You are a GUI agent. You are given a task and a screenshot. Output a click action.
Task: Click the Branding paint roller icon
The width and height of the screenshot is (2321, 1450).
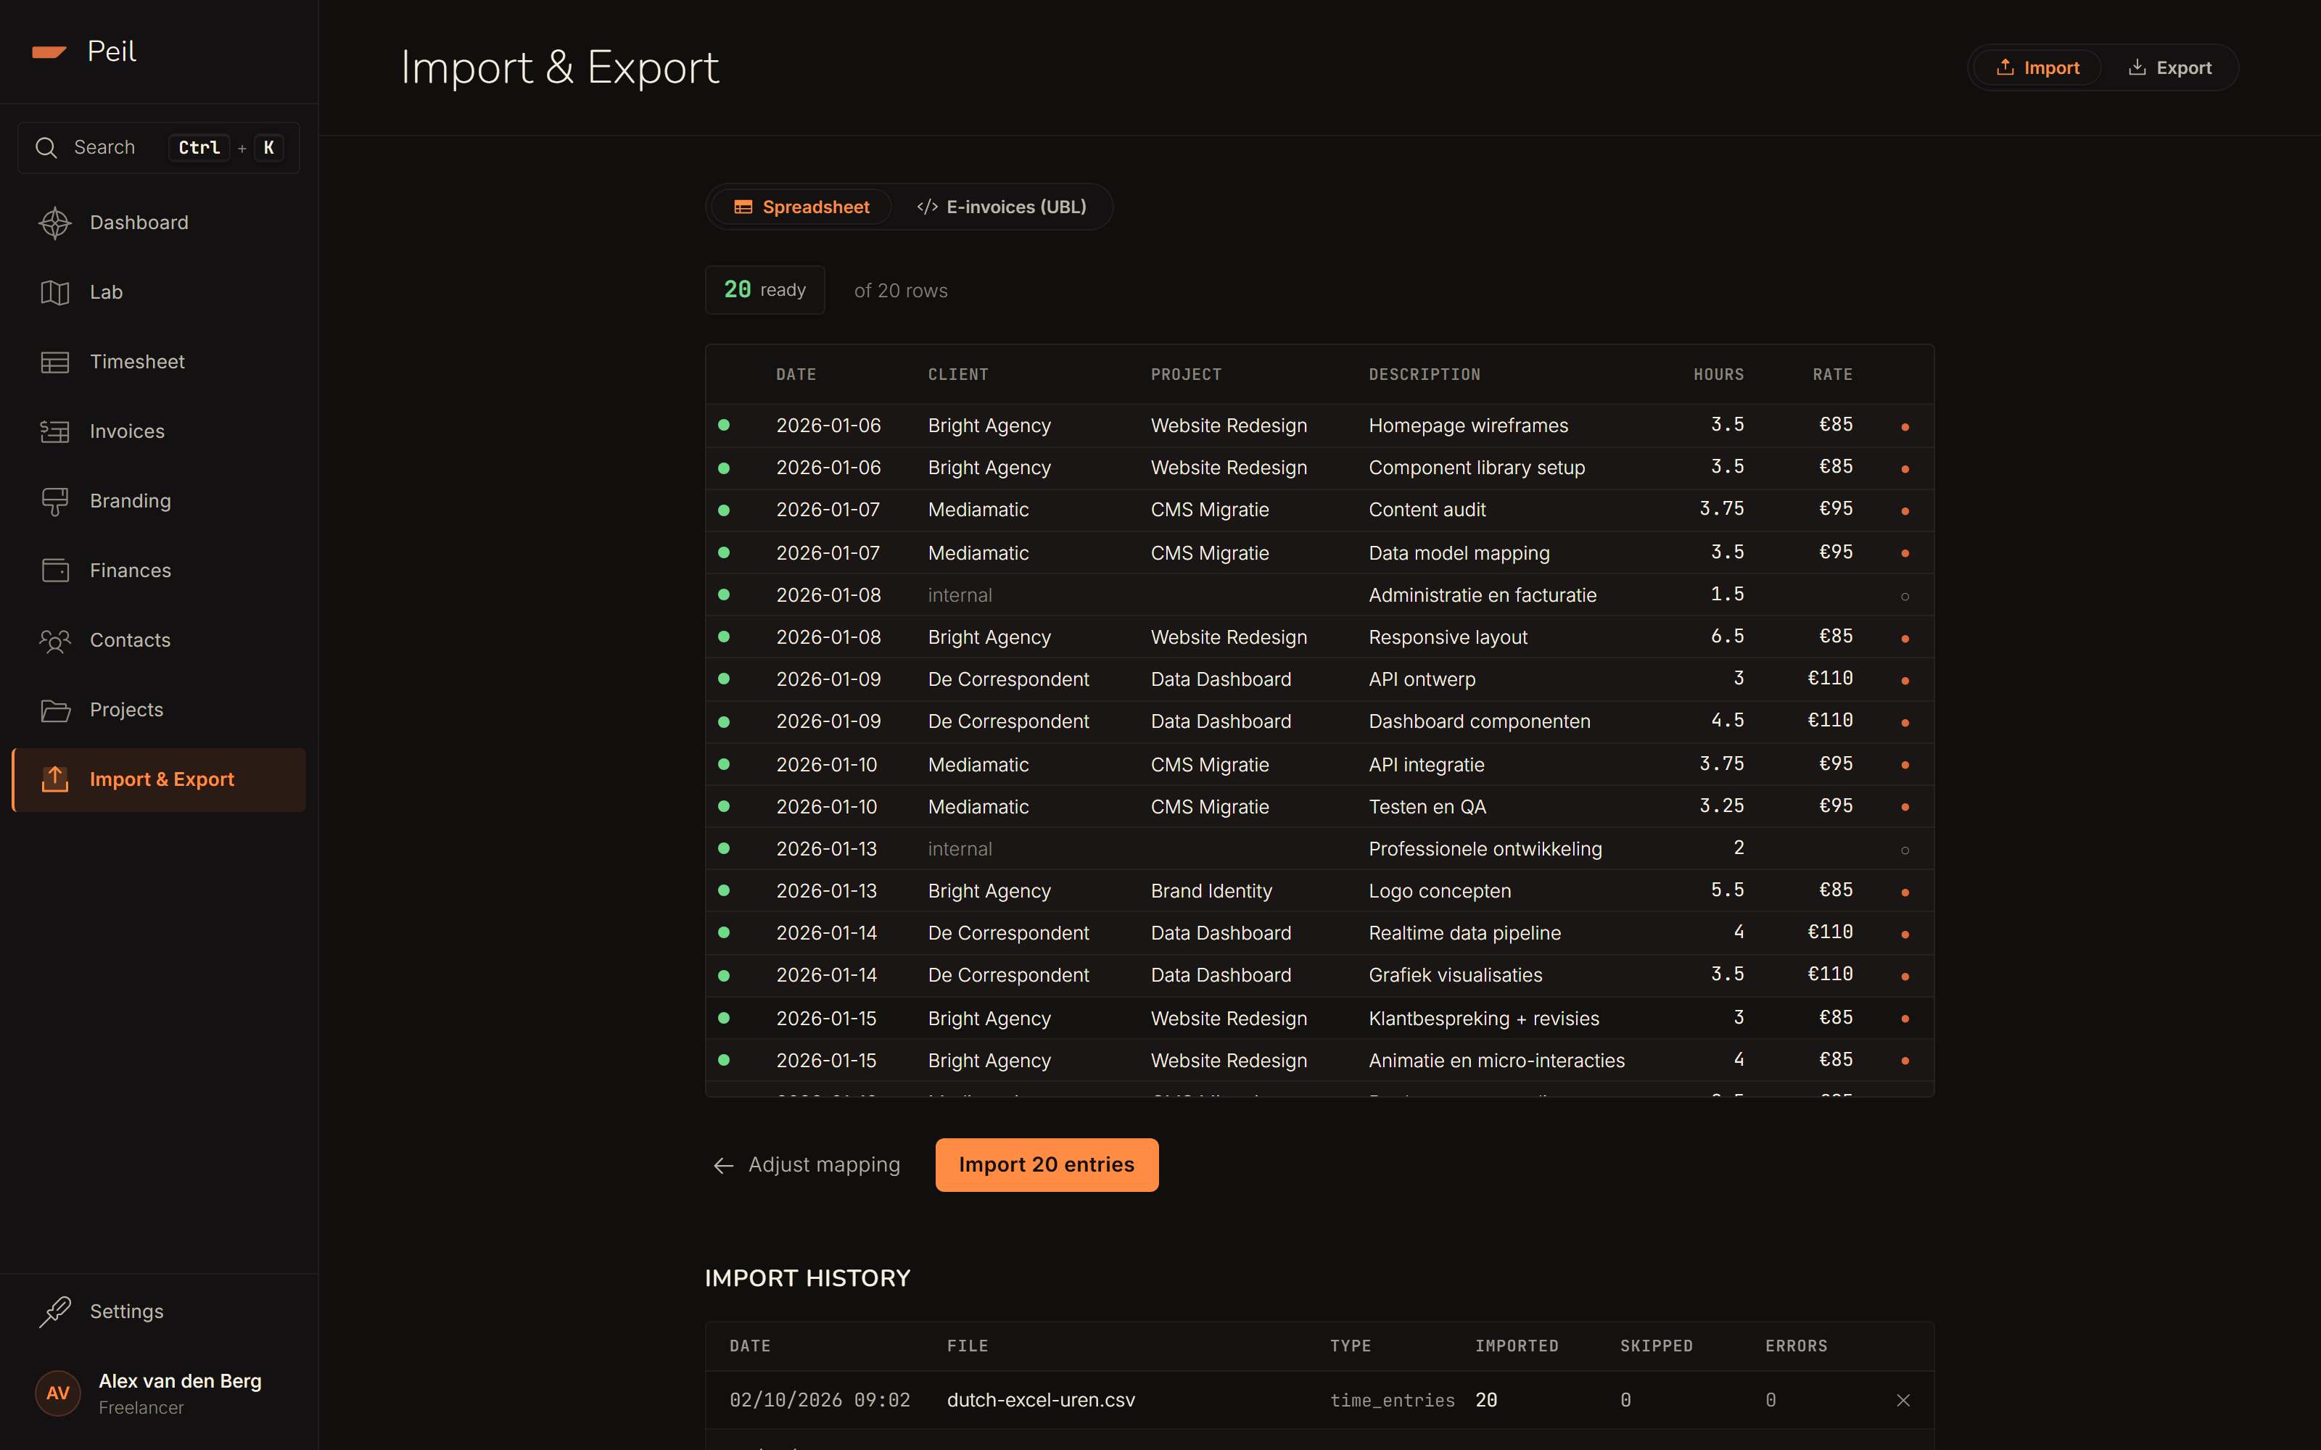coord(54,502)
